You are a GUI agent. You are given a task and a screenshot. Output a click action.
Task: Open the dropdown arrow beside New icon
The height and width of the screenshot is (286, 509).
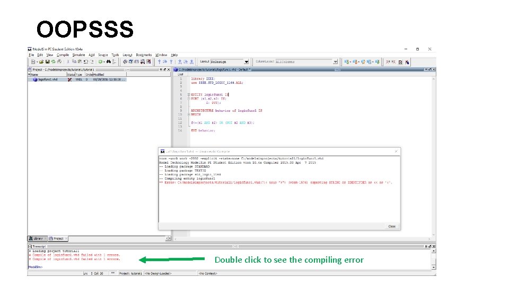click(37, 62)
